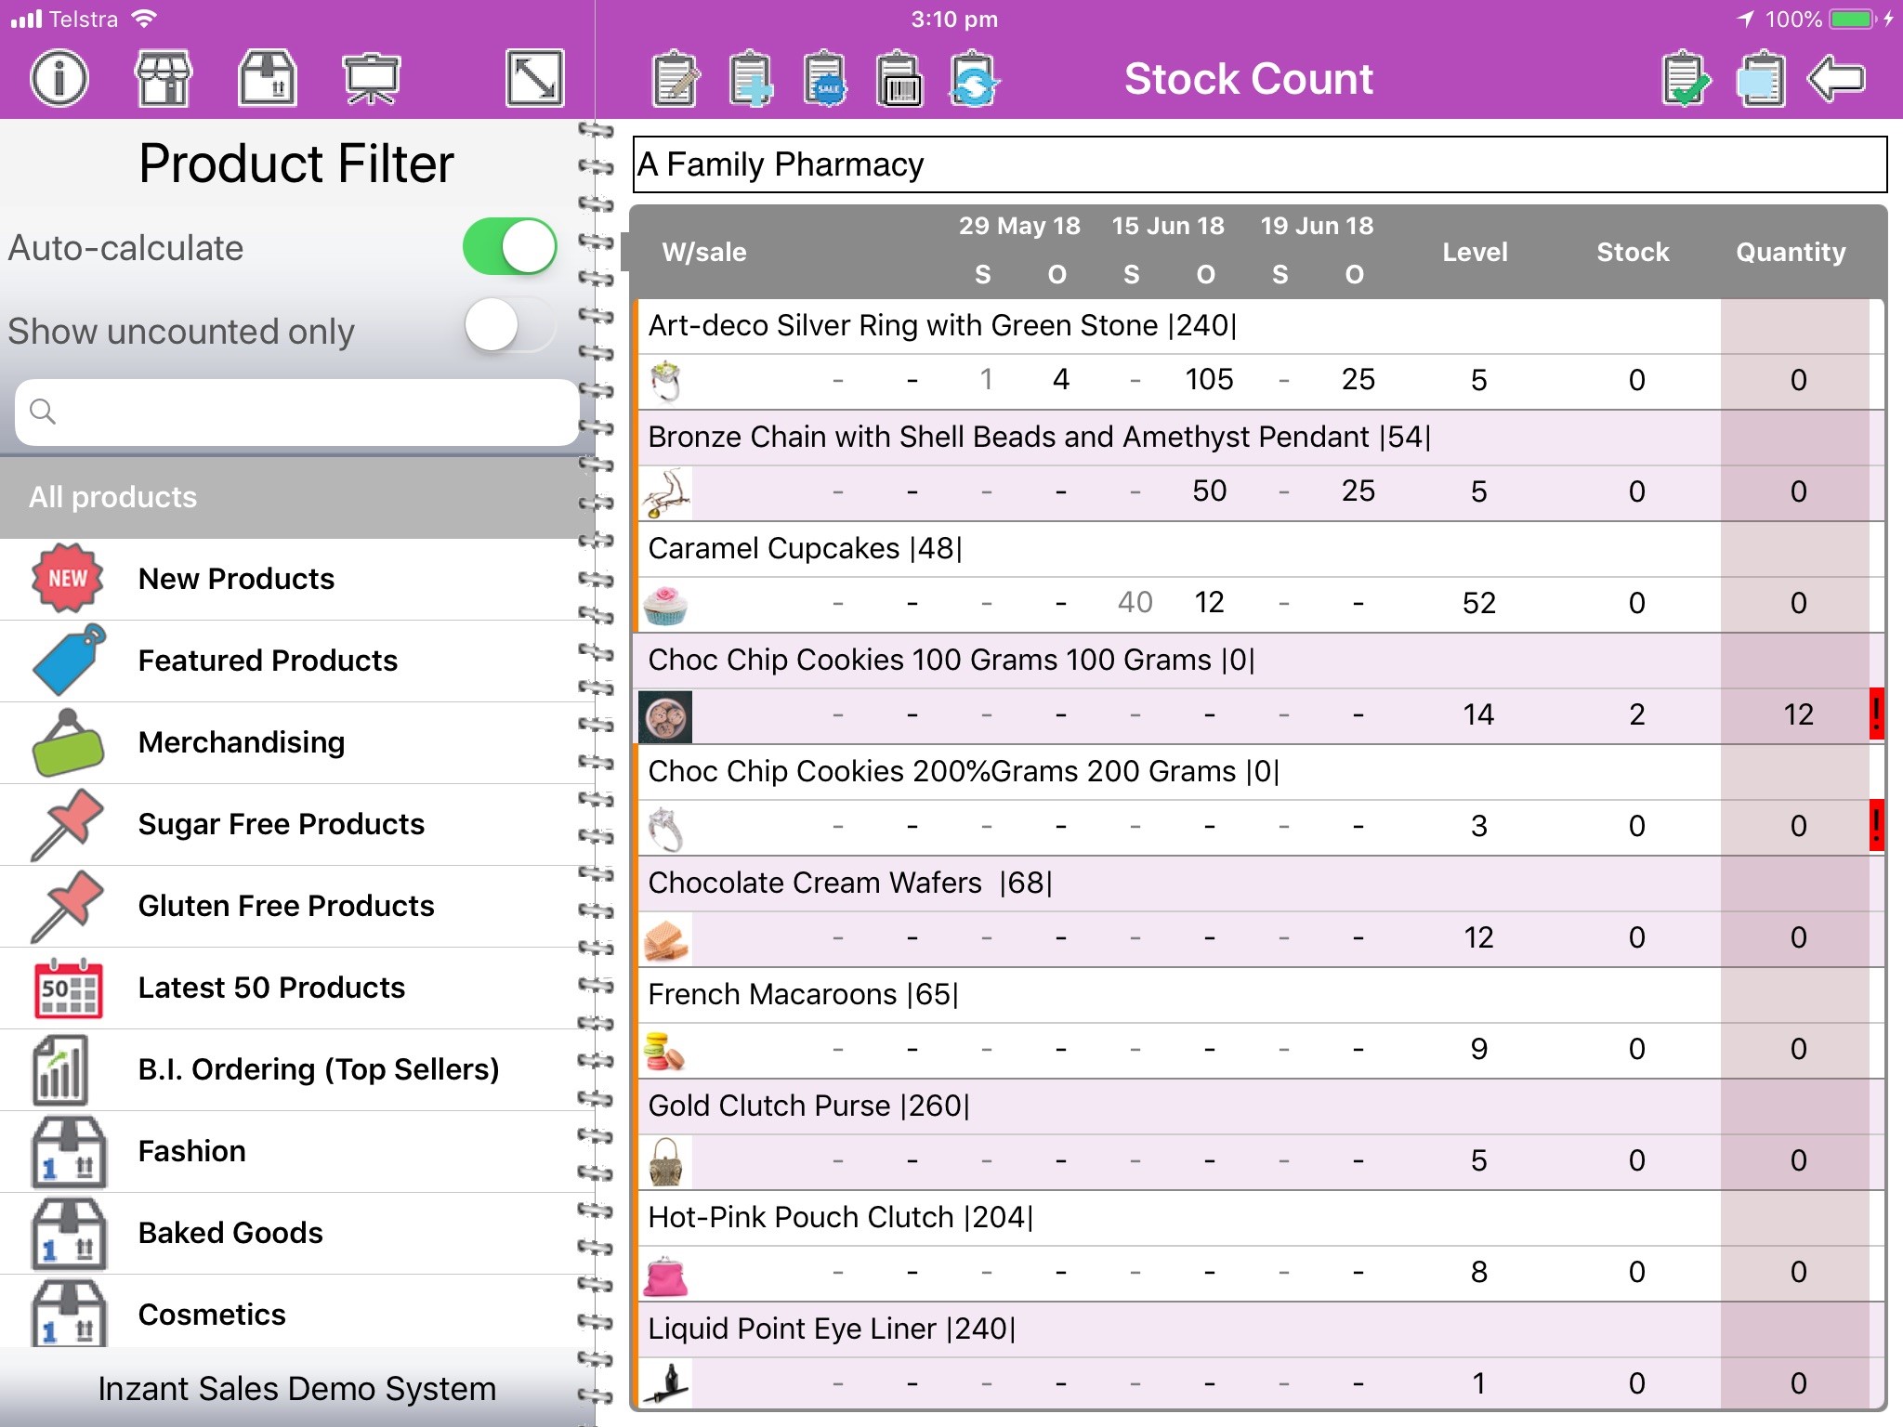Click the expand arrows fullscreen icon
Image resolution: width=1903 pixels, height=1427 pixels.
click(535, 78)
